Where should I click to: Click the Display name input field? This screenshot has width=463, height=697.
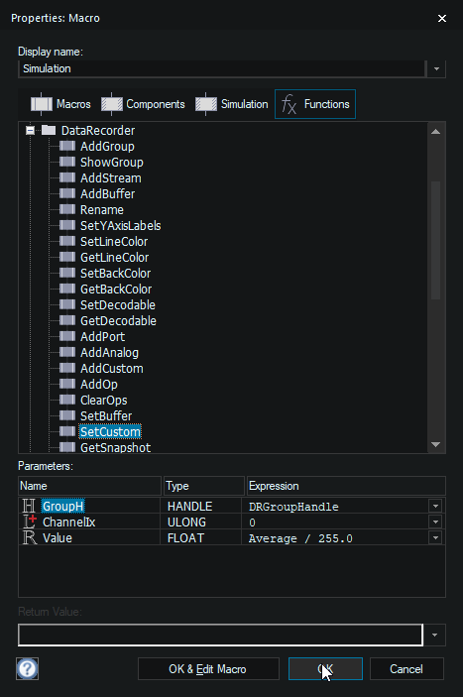[x=222, y=68]
